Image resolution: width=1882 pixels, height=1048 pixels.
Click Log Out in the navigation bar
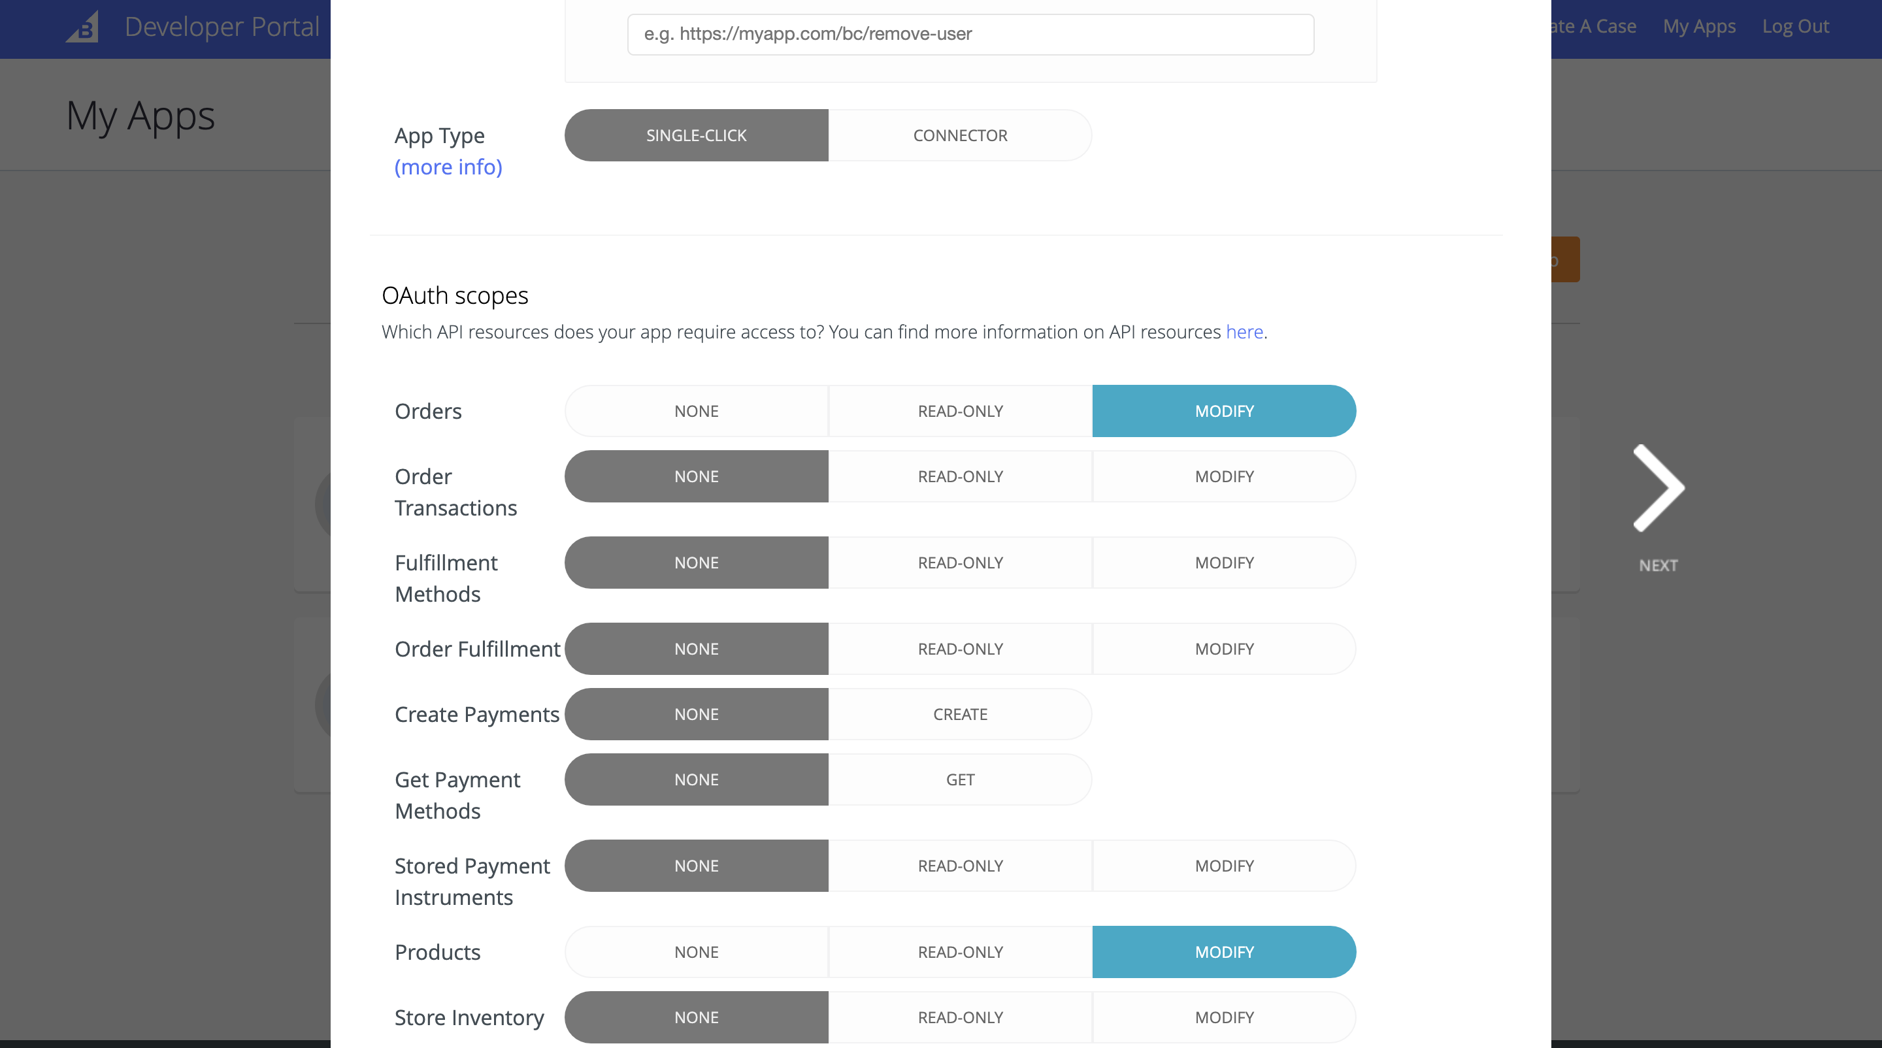pos(1796,26)
